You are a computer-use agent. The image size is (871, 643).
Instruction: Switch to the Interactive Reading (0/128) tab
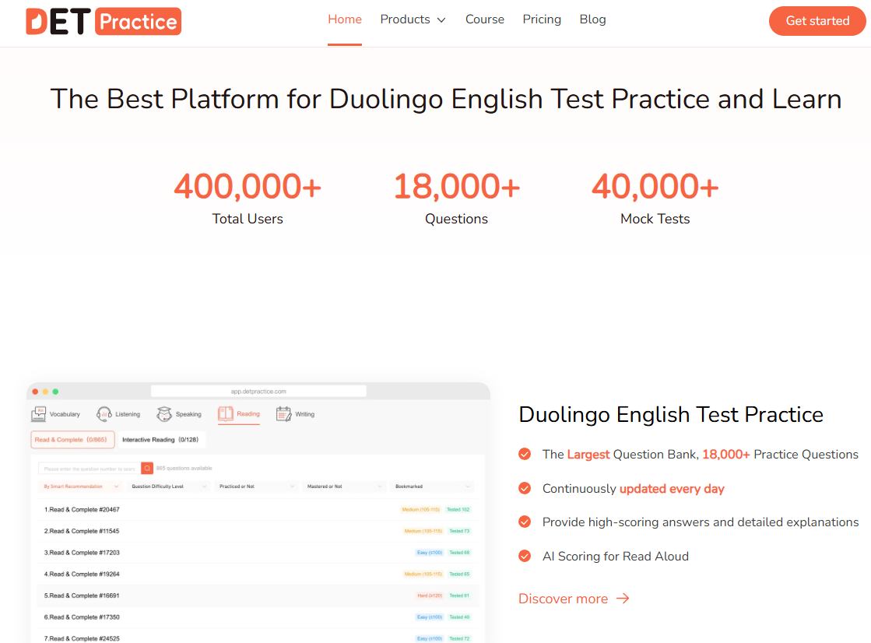pos(162,440)
